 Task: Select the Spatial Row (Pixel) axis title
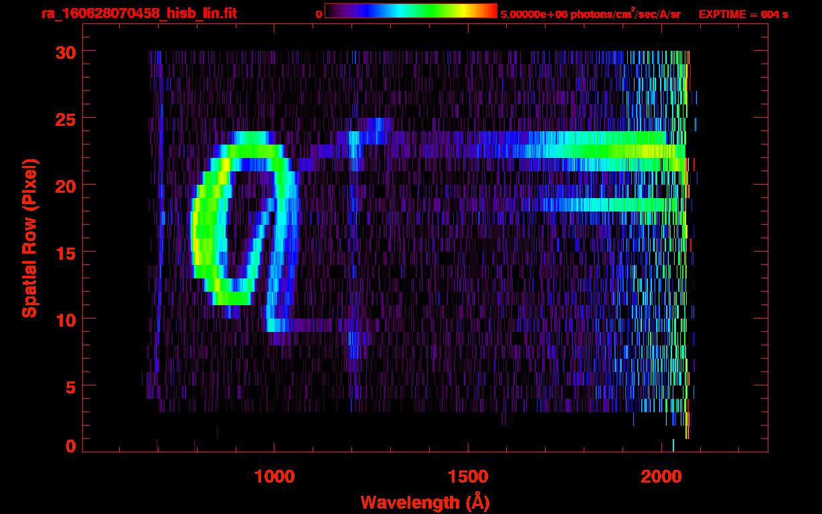coord(29,238)
